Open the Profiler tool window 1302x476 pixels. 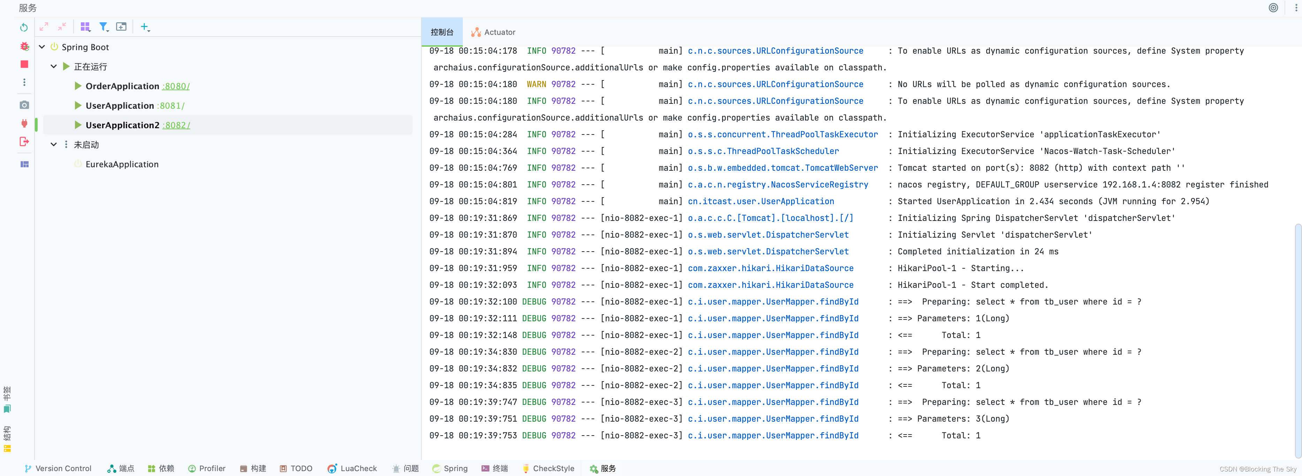click(207, 468)
